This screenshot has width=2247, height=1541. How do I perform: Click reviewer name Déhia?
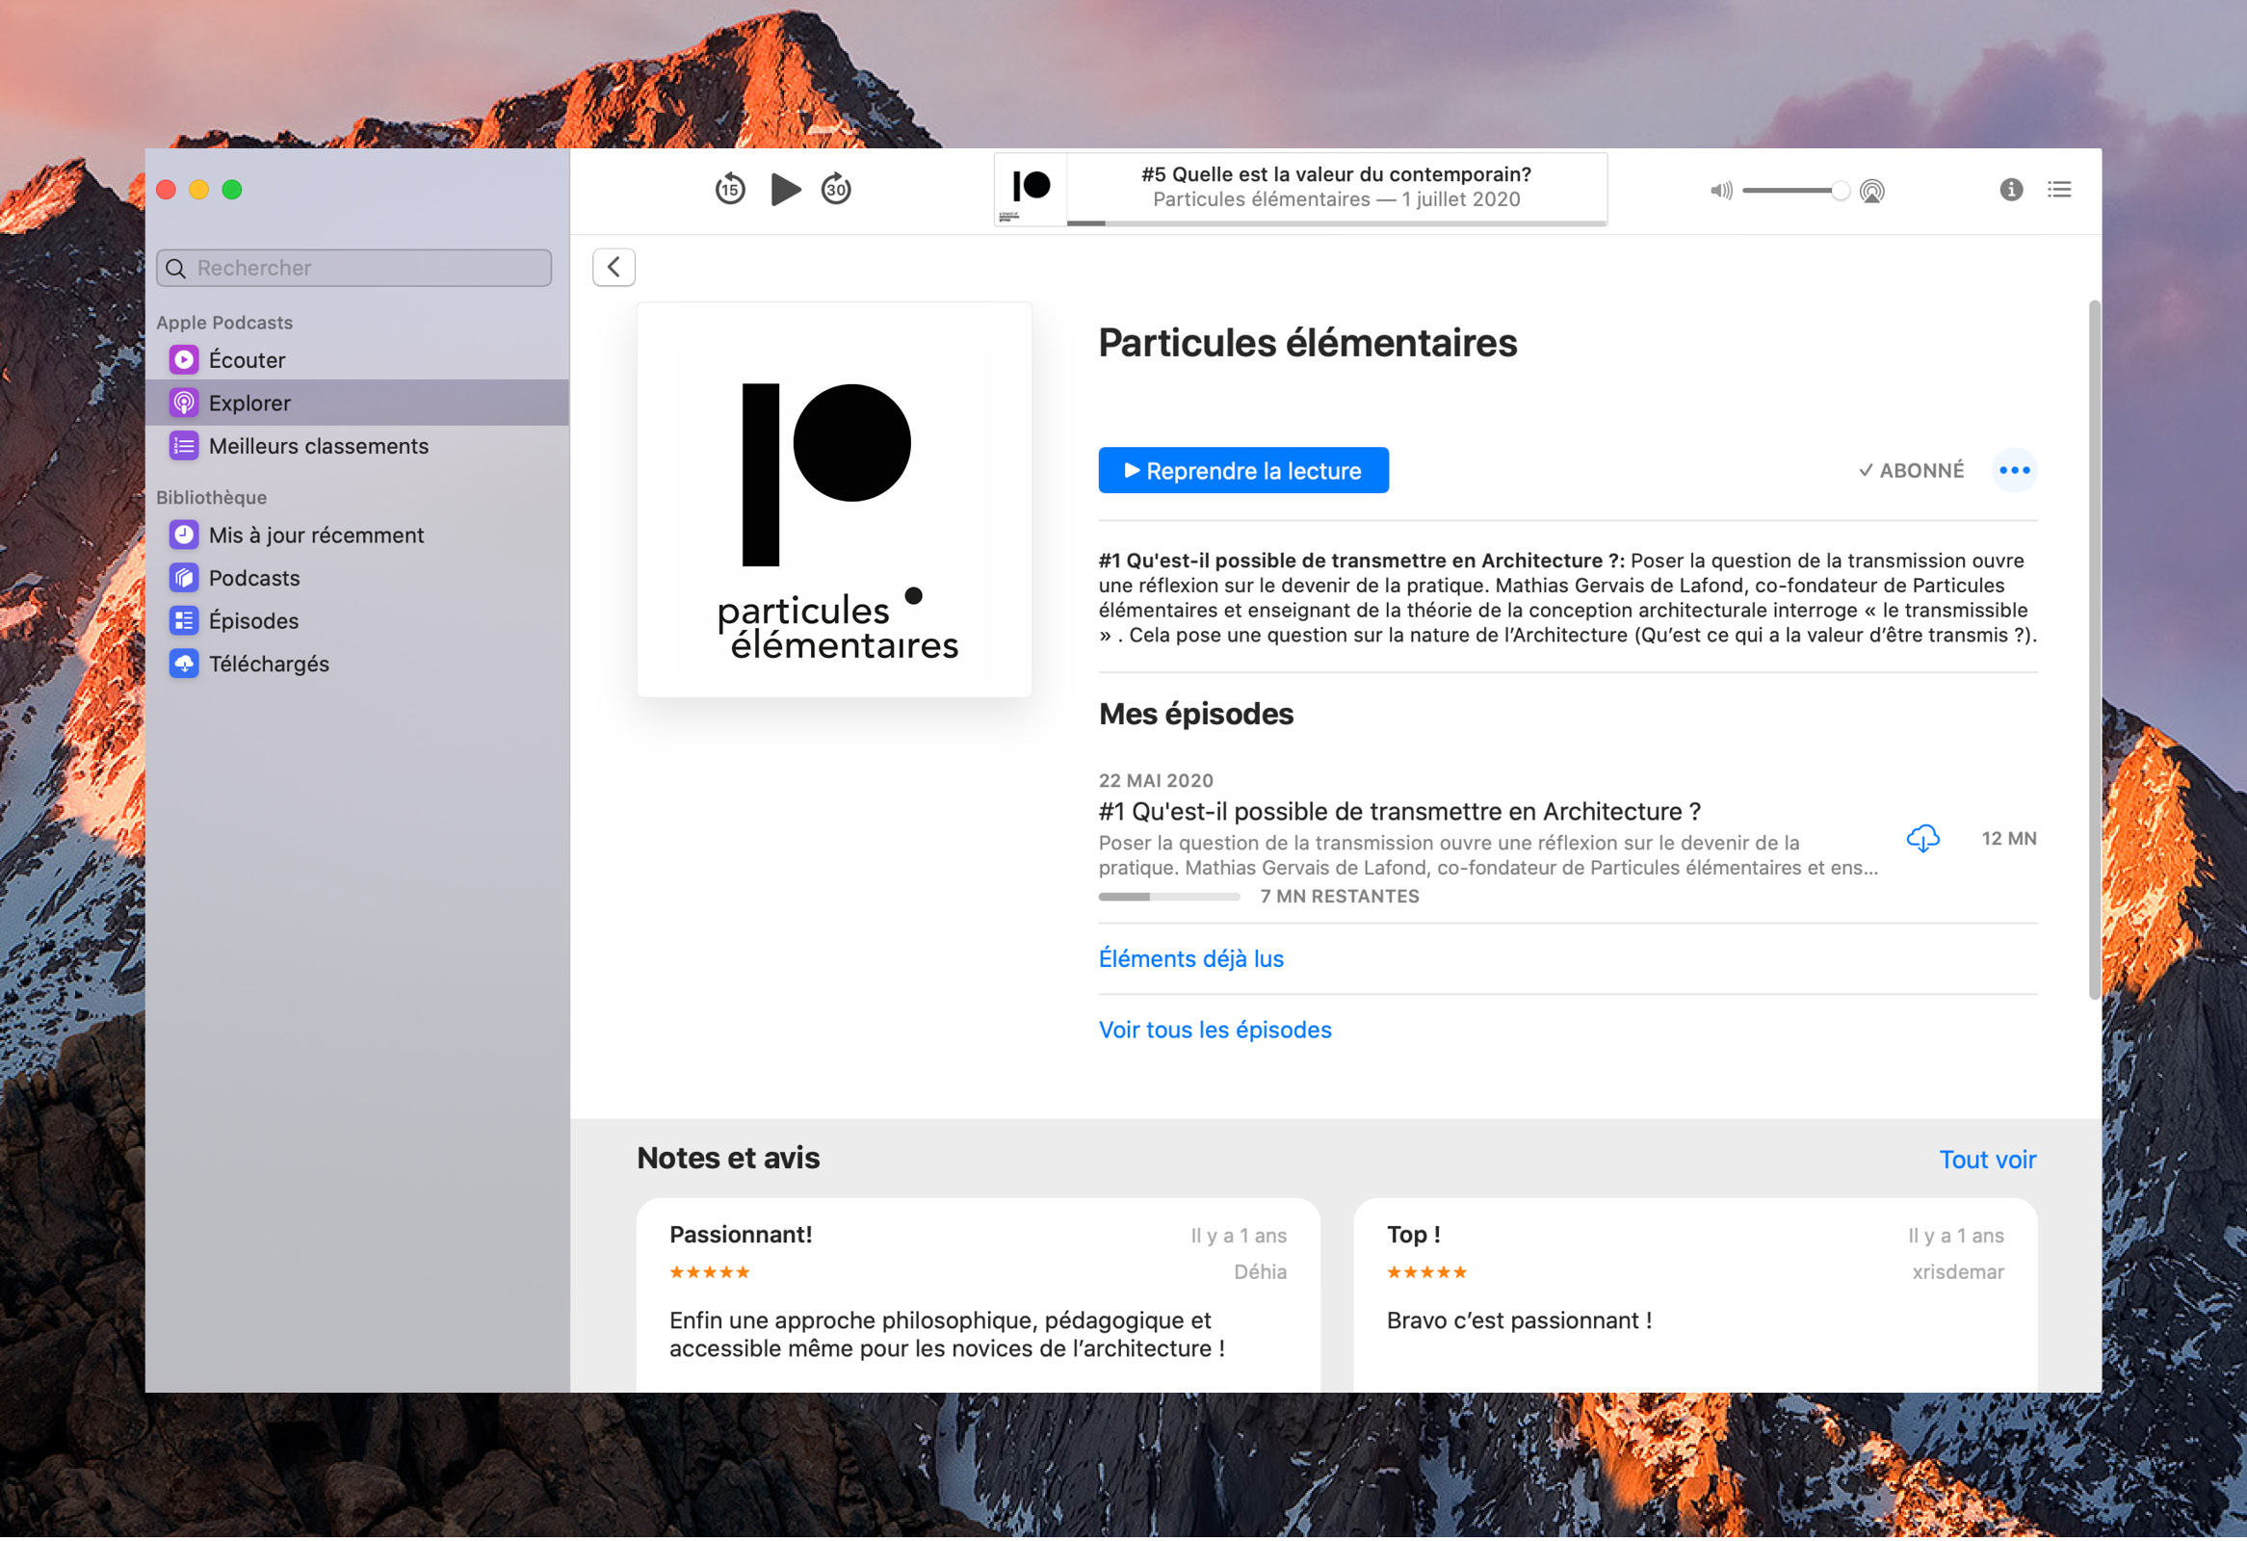click(1260, 1273)
